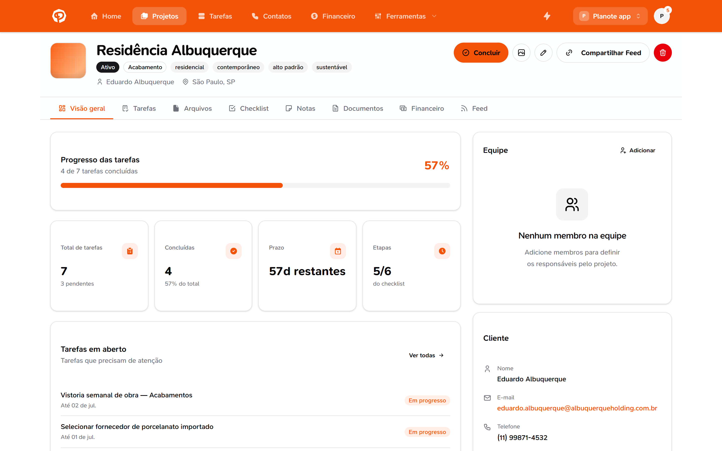Click the person icon next to Nome
Image resolution: width=722 pixels, height=451 pixels.
(x=487, y=369)
